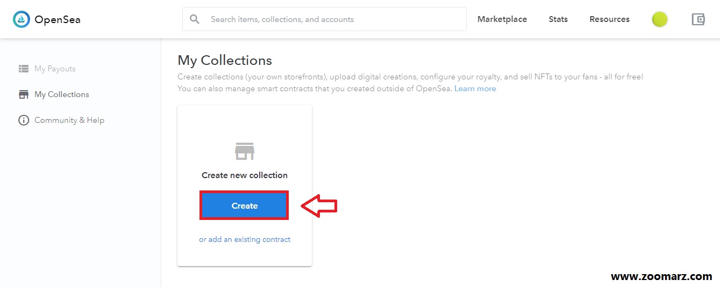Open the green profile avatar
The image size is (720, 287).
[x=660, y=19]
